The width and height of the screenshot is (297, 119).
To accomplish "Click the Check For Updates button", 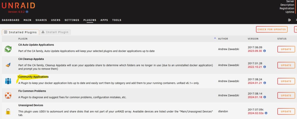I will 272,30.
